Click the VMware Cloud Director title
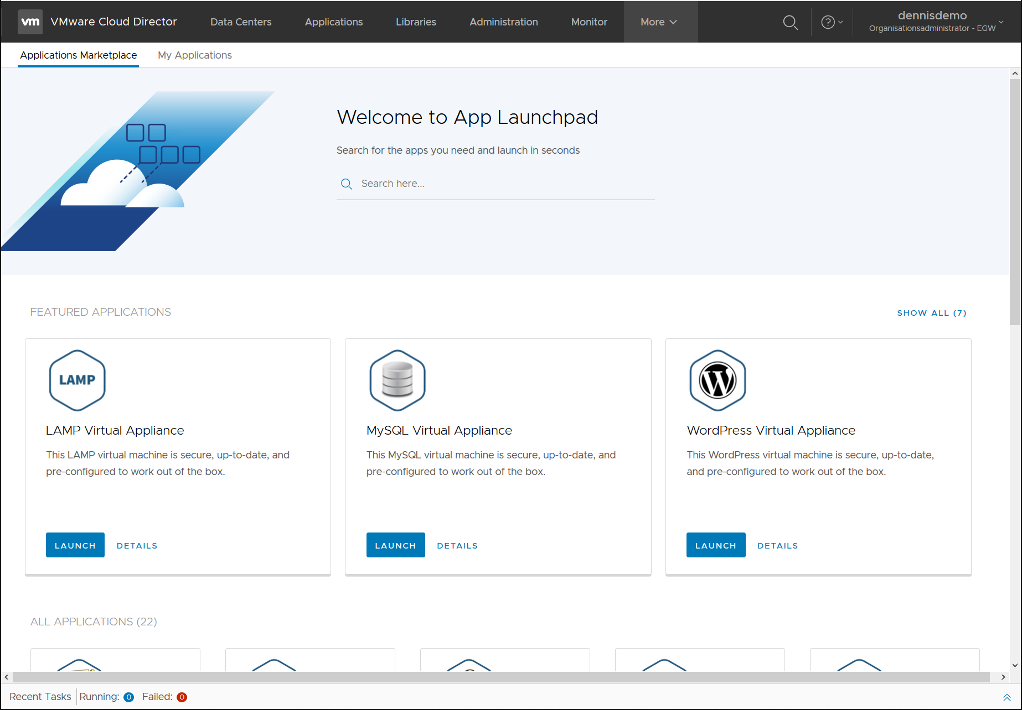1022x710 pixels. point(113,22)
